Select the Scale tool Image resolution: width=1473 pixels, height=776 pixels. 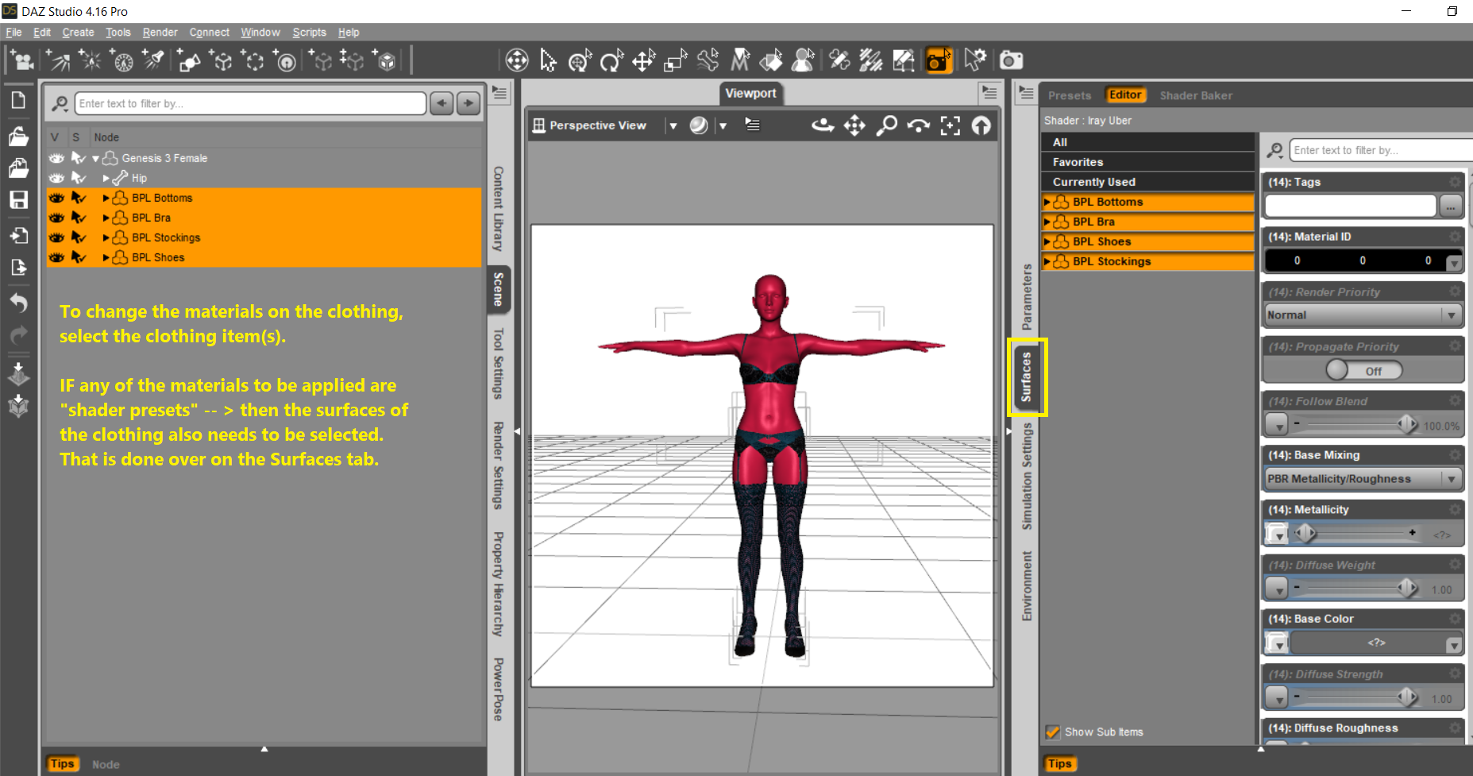click(675, 60)
